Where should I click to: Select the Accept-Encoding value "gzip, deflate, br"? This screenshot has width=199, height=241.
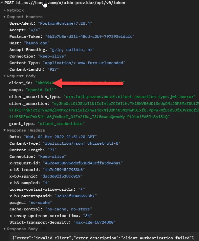coord(72,50)
